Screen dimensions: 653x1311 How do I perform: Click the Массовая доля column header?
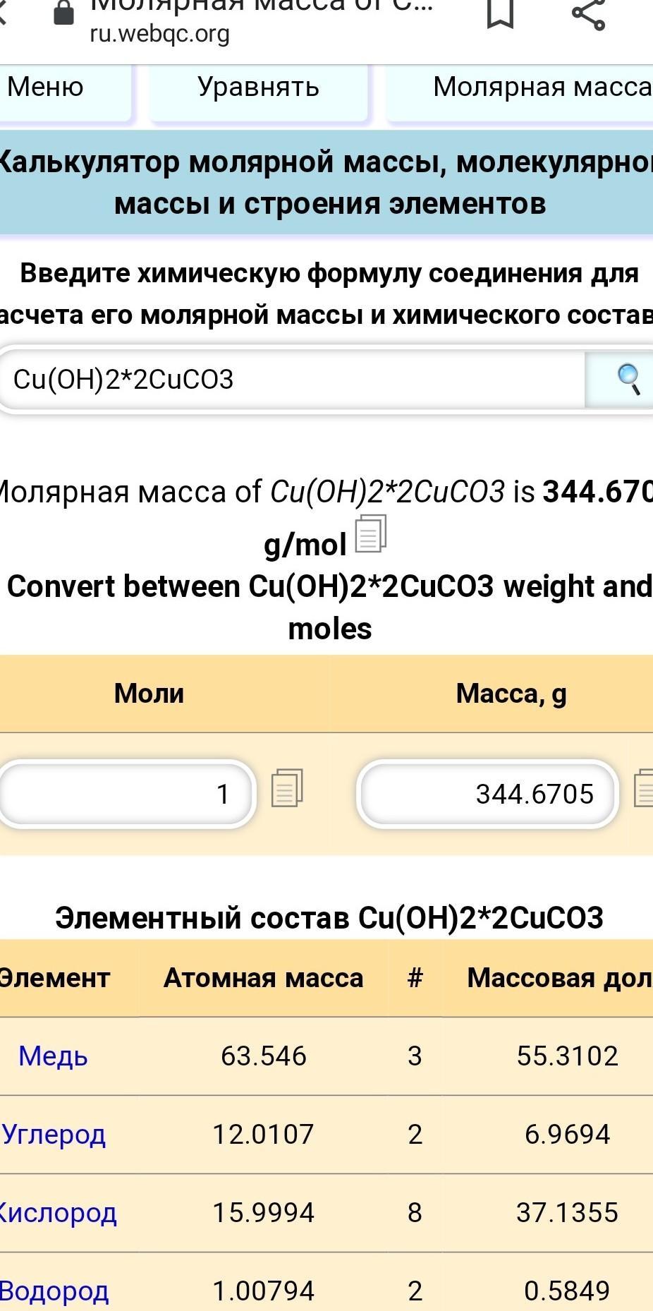point(557,978)
